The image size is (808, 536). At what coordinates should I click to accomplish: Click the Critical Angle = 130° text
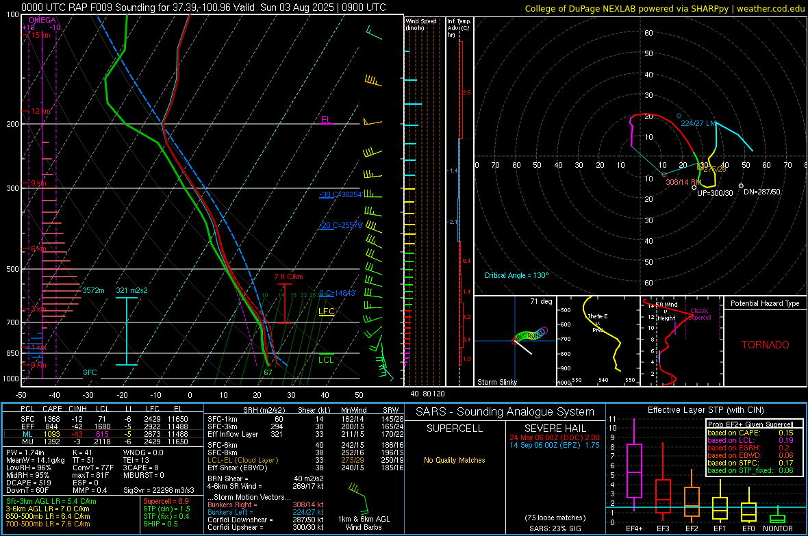516,275
